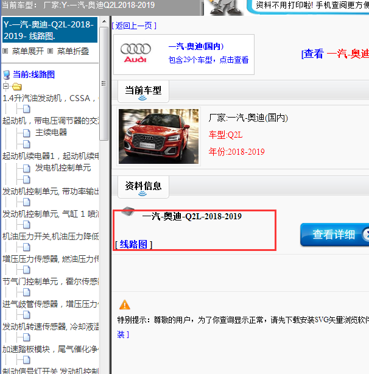
Task: Click page icon above 发动机控制单元, 带功率输出
Action: click(26, 179)
